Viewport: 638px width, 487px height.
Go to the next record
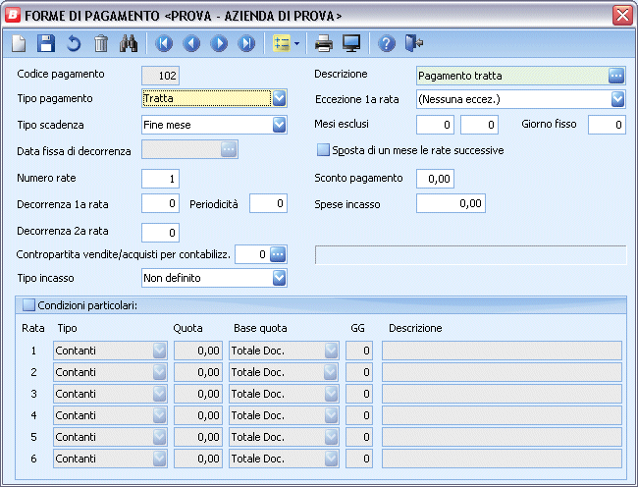[x=219, y=43]
